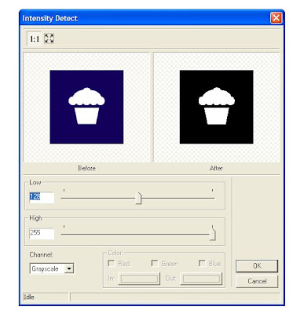Click the High value input field
Image resolution: width=293 pixels, height=314 pixels.
click(x=42, y=233)
